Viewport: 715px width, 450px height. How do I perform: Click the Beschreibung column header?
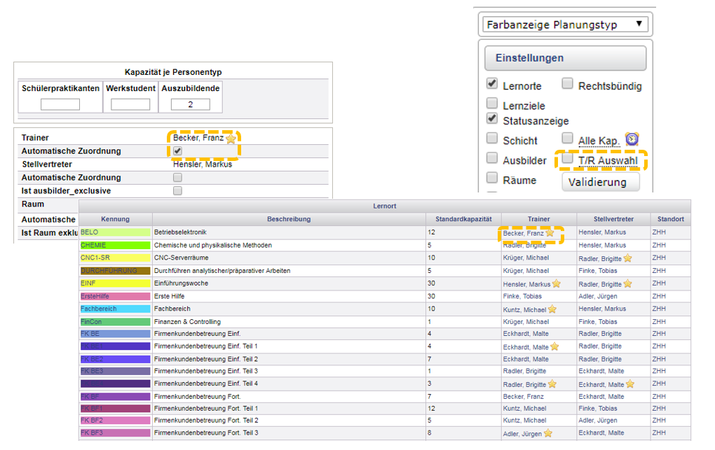pos(289,219)
